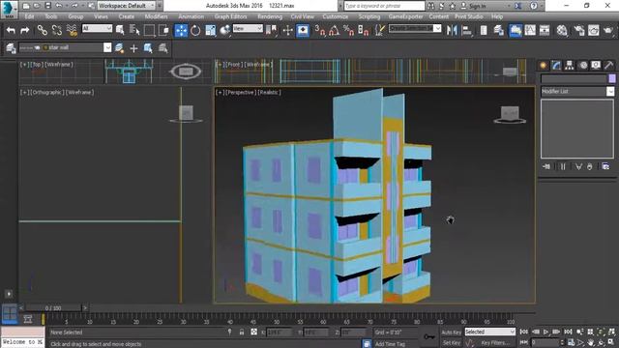The width and height of the screenshot is (619, 348).
Task: Open the Select by Name dialog
Action: [x=134, y=30]
